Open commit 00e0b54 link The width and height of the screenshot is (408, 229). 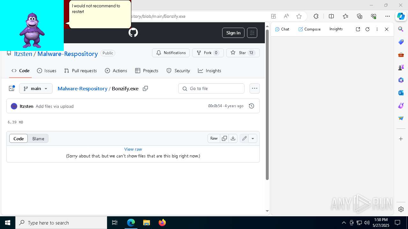(x=215, y=106)
